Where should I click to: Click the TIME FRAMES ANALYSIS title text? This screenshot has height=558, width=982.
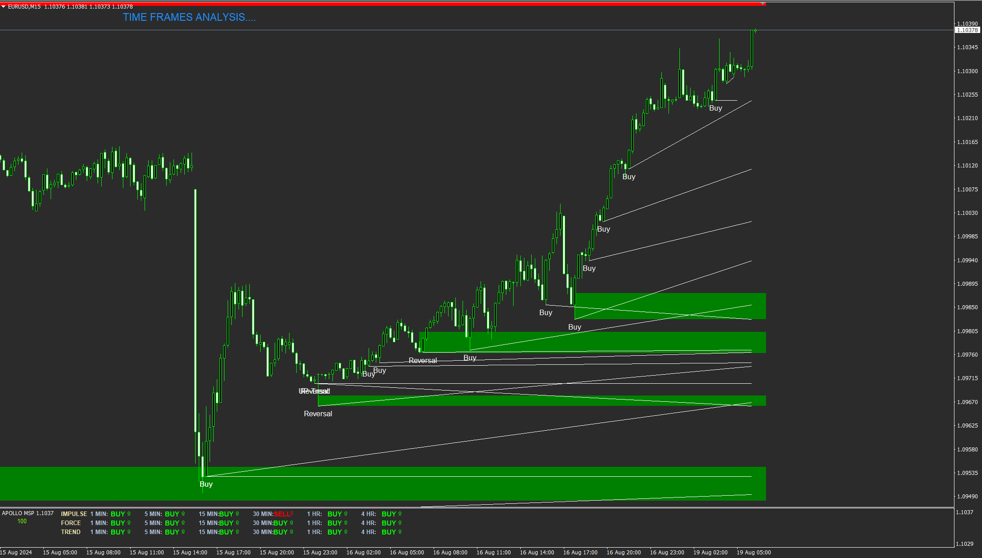point(189,17)
